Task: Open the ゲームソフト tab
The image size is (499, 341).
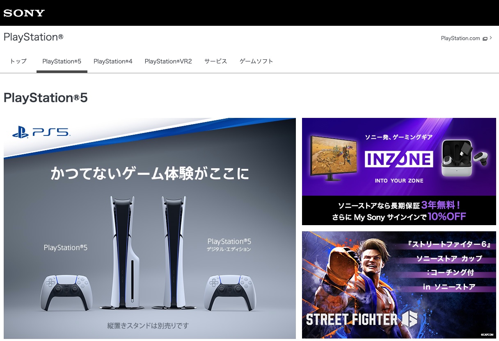Action: coord(256,61)
